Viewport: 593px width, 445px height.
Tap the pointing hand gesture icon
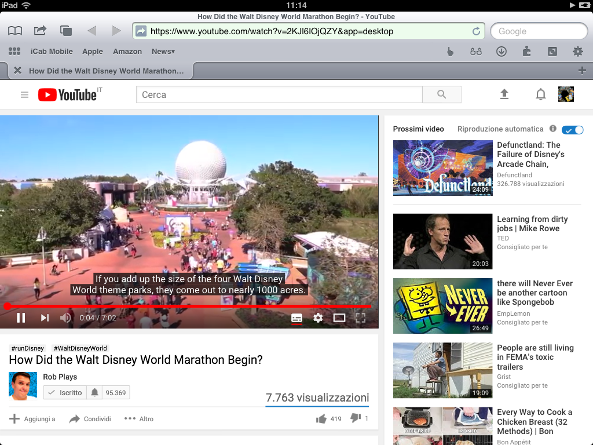[x=450, y=51]
